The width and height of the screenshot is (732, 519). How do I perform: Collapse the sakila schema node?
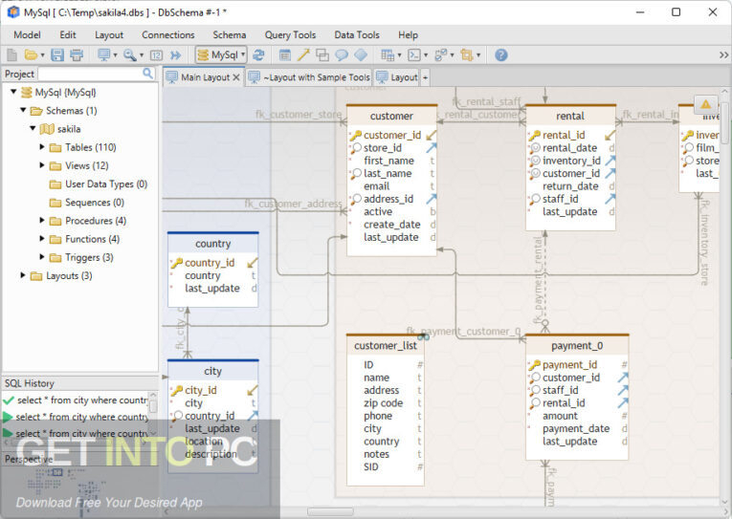coord(33,128)
